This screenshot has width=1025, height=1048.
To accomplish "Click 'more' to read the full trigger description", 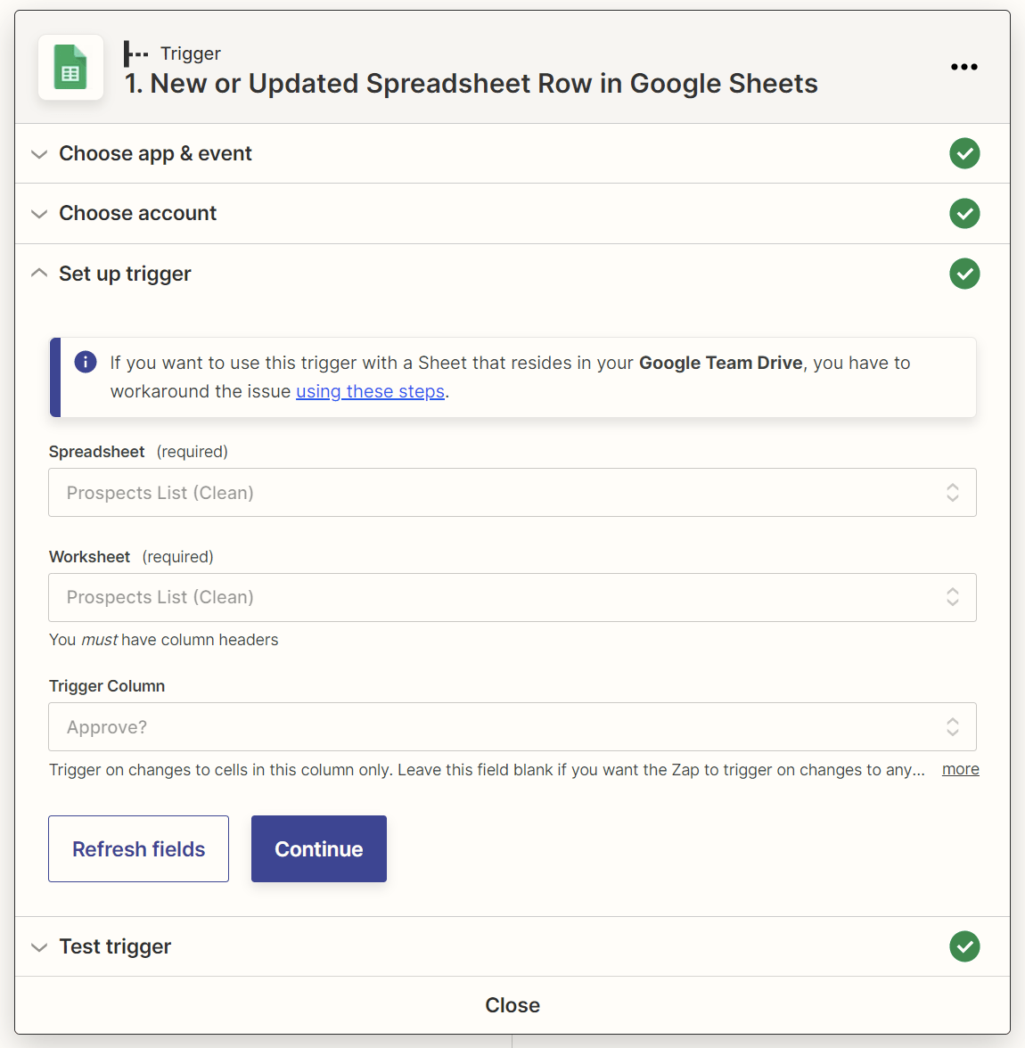I will tap(960, 768).
